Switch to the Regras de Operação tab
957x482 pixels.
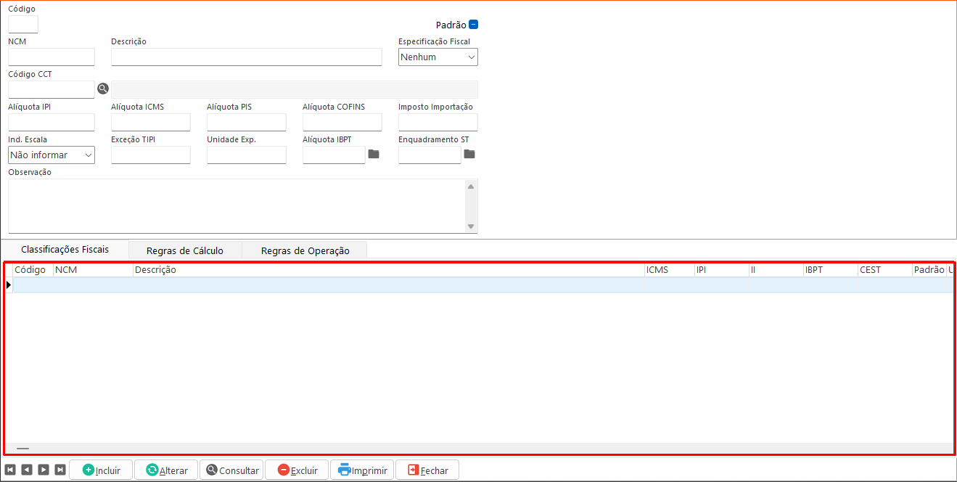click(305, 250)
